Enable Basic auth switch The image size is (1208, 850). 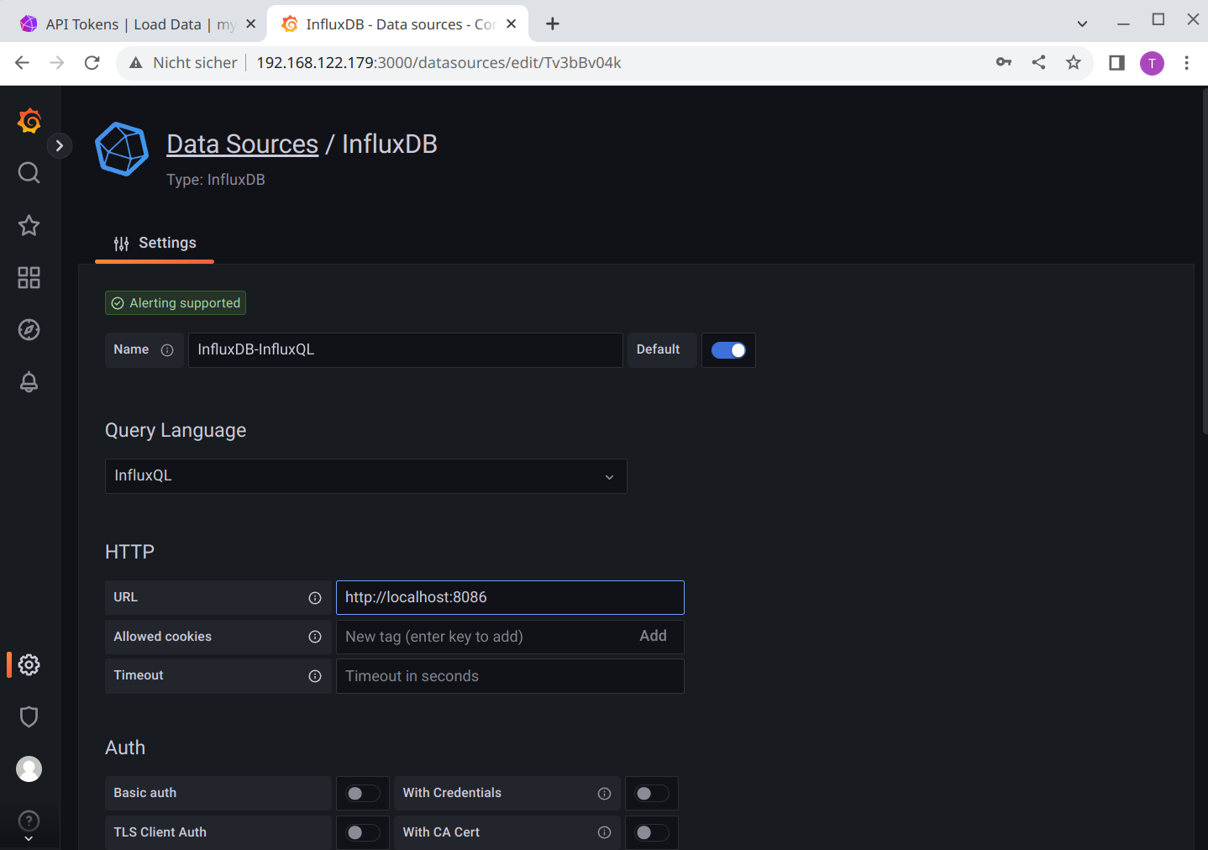363,794
